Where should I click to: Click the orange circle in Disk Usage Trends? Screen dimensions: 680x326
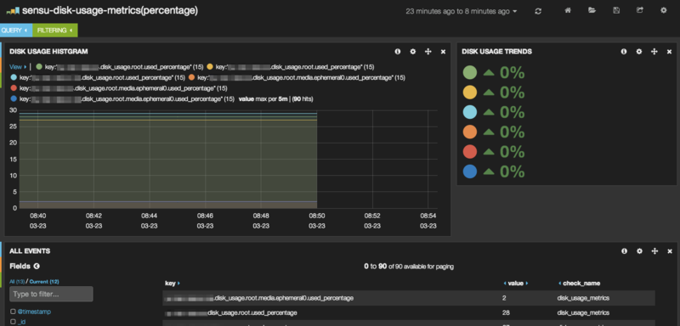pyautogui.click(x=470, y=132)
